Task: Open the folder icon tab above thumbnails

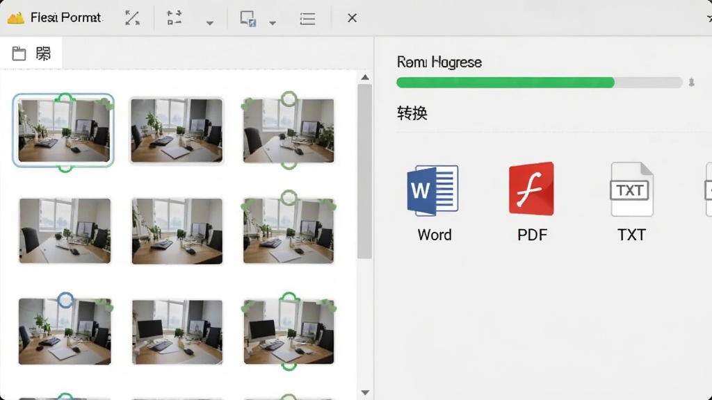Action: (19, 53)
